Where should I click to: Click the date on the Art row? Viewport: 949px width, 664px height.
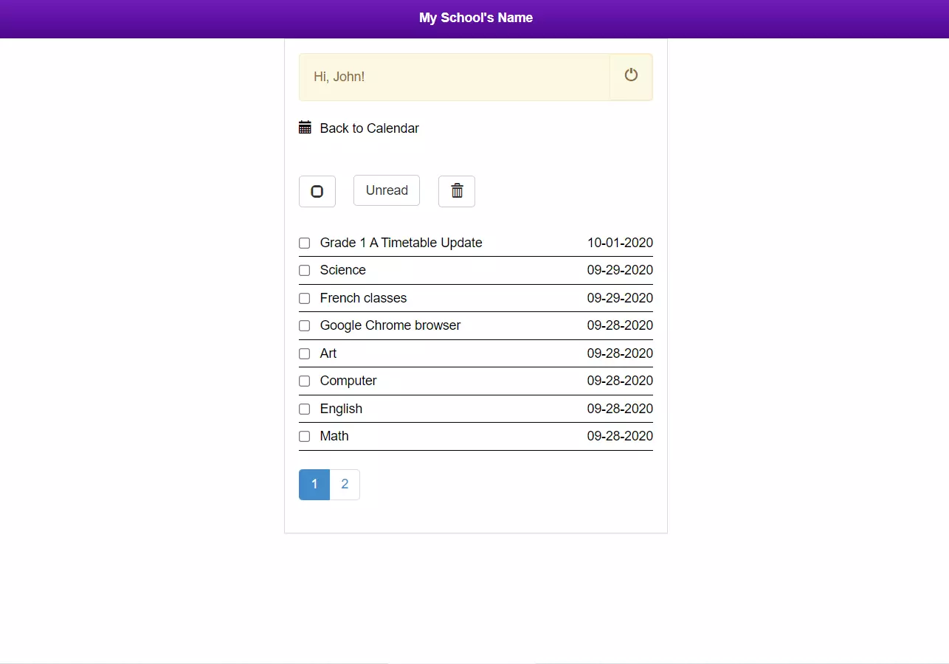tap(620, 353)
